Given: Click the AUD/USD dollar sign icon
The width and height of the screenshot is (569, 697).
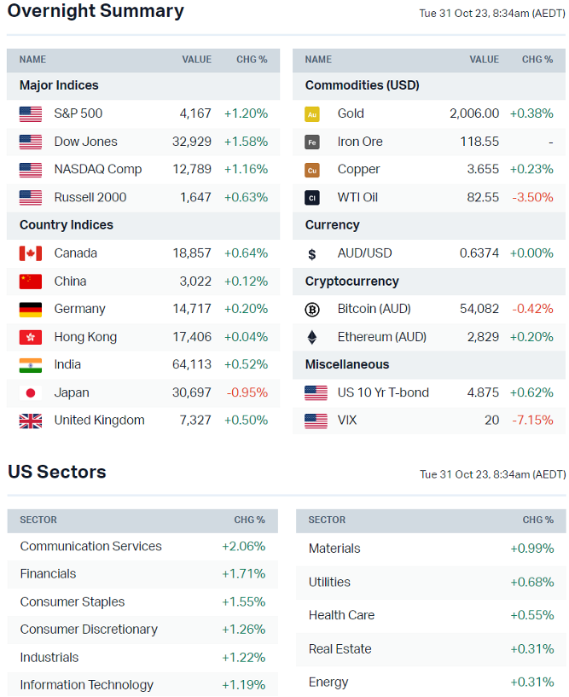Looking at the screenshot, I should pyautogui.click(x=312, y=253).
